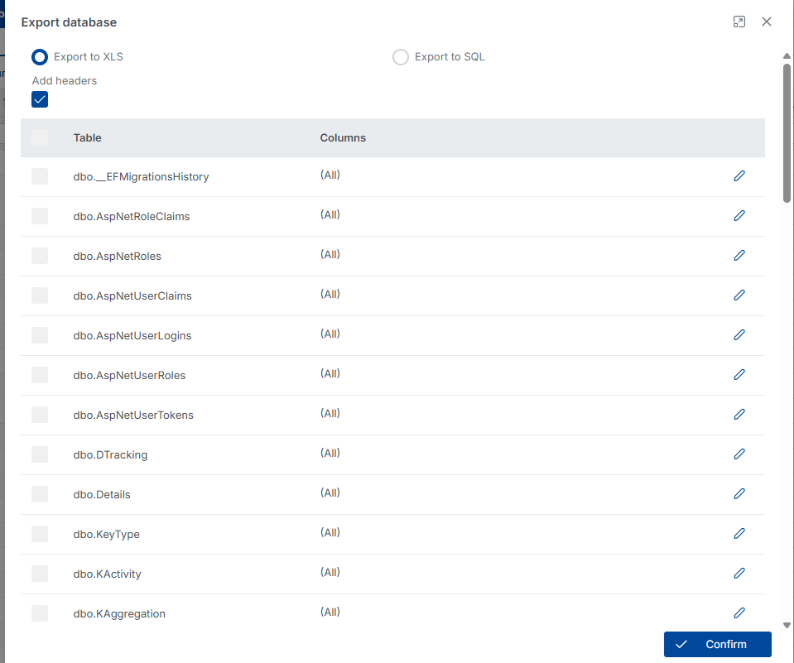Edit columns for dbo.KeyType

point(739,533)
